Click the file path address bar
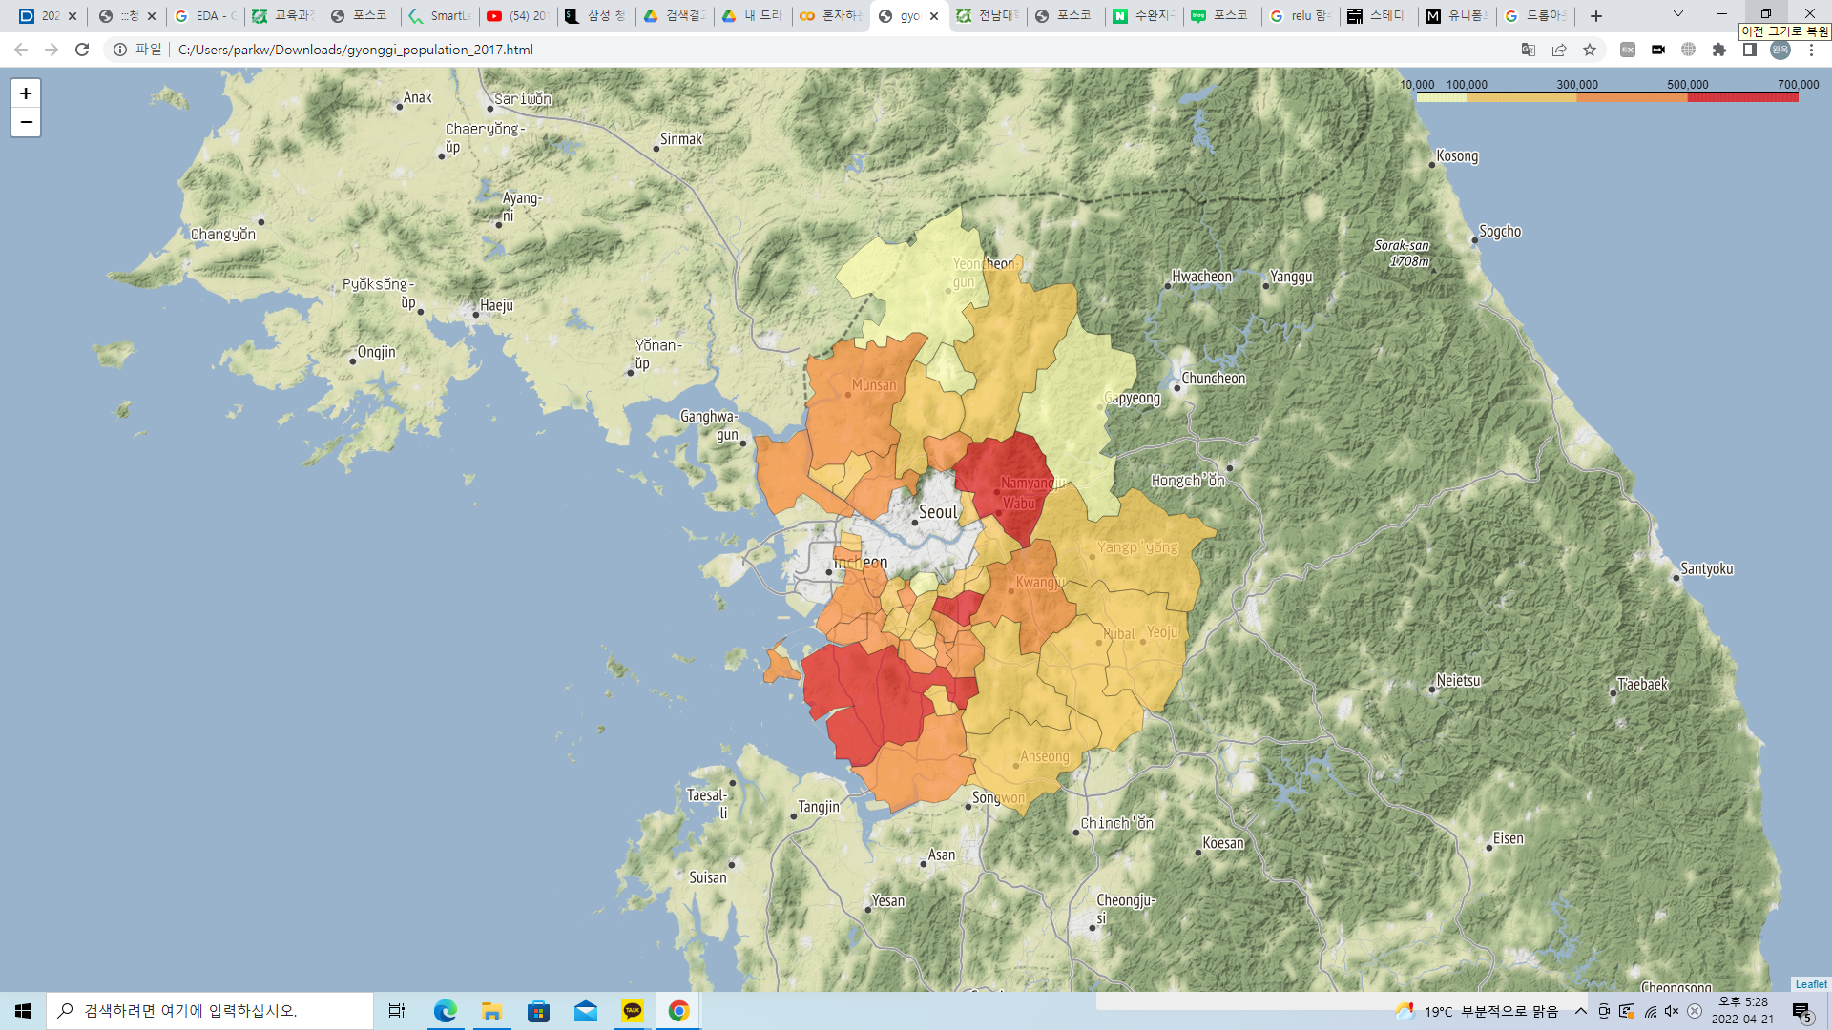The height and width of the screenshot is (1030, 1832). 355,50
